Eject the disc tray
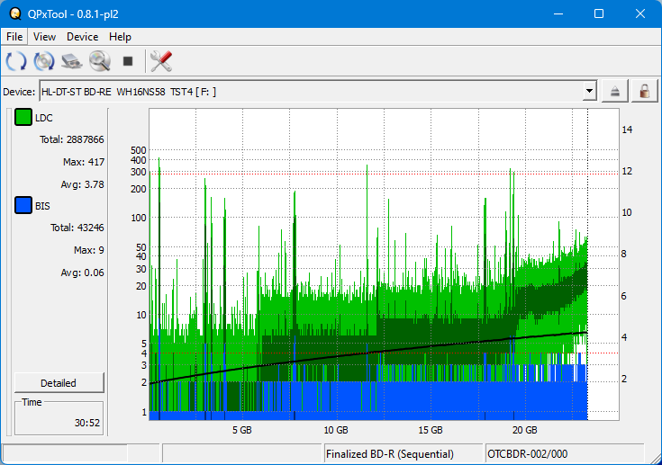The image size is (662, 465). [x=615, y=92]
